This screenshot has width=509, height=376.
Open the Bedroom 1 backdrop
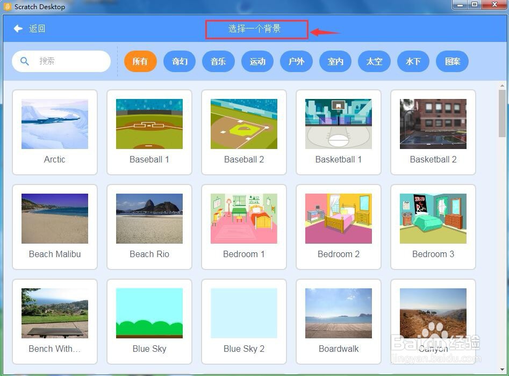coord(244,227)
